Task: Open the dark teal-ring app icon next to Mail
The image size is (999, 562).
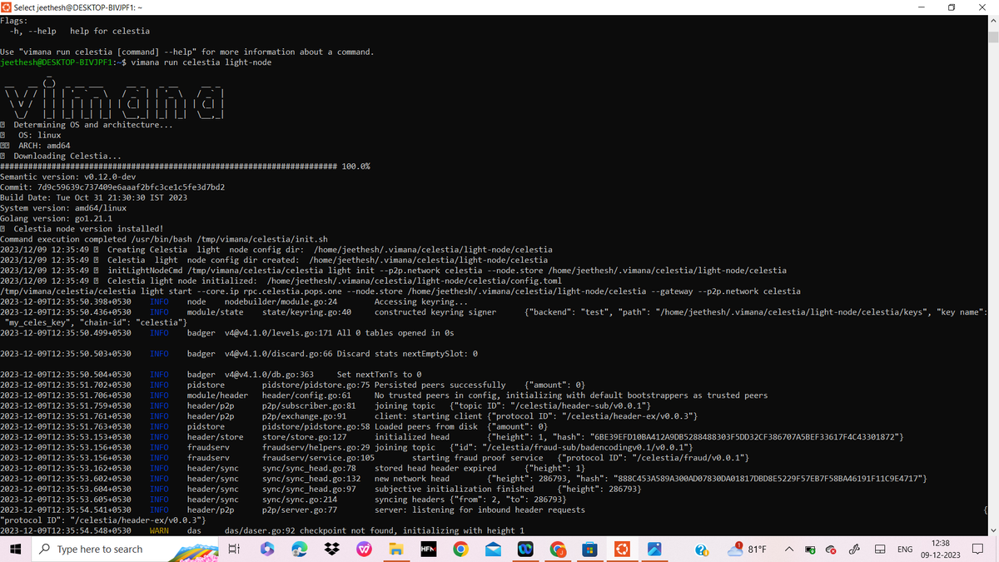Action: (x=525, y=550)
